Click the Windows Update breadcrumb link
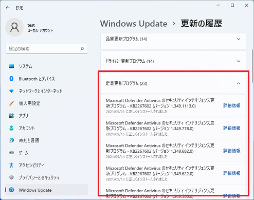The height and width of the screenshot is (200, 254). click(x=134, y=24)
